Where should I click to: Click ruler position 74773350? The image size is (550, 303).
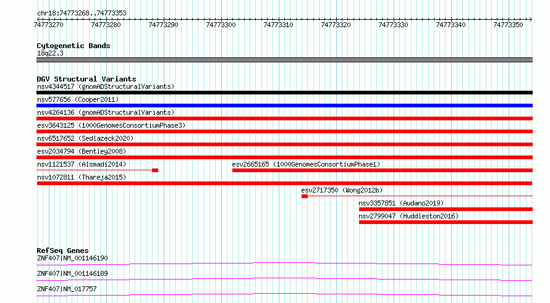508,25
